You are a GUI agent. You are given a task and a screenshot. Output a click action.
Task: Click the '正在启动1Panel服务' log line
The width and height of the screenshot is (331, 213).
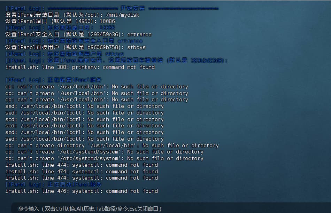click(x=53, y=184)
